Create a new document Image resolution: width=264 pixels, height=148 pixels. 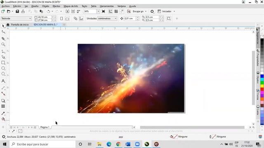3,12
